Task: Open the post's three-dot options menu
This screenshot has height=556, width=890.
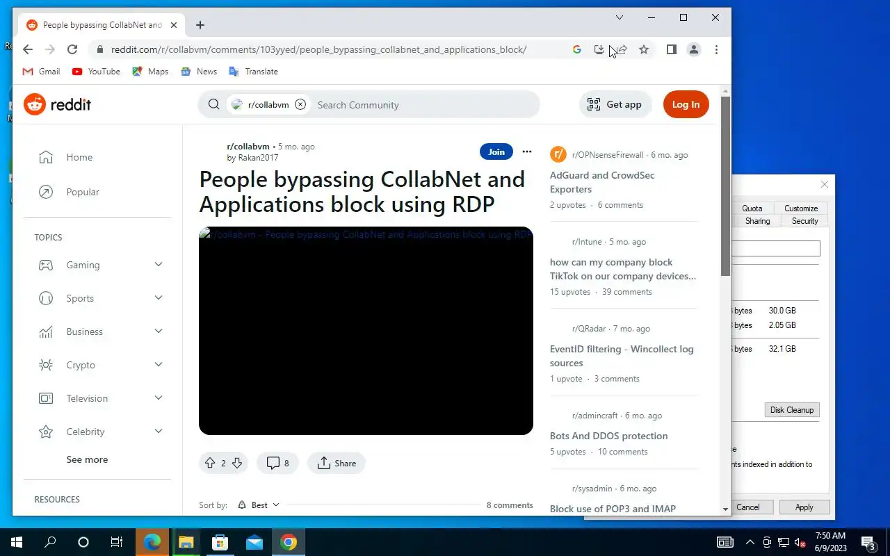Action: click(x=527, y=152)
